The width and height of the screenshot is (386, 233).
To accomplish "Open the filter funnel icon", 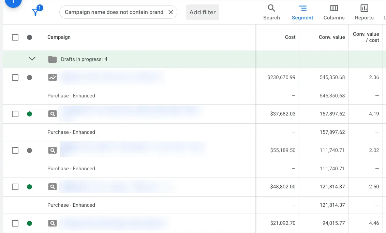I will click(x=36, y=12).
